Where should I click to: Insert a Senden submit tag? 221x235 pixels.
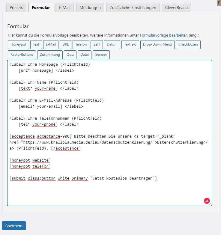click(101, 55)
